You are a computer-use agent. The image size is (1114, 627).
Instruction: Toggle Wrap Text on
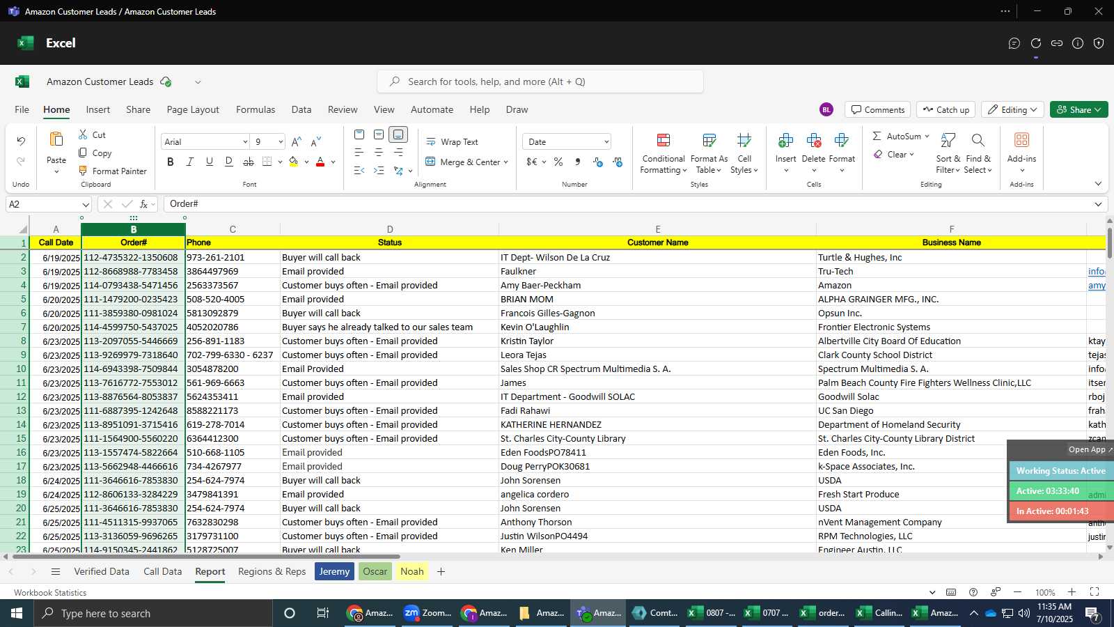pos(452,141)
